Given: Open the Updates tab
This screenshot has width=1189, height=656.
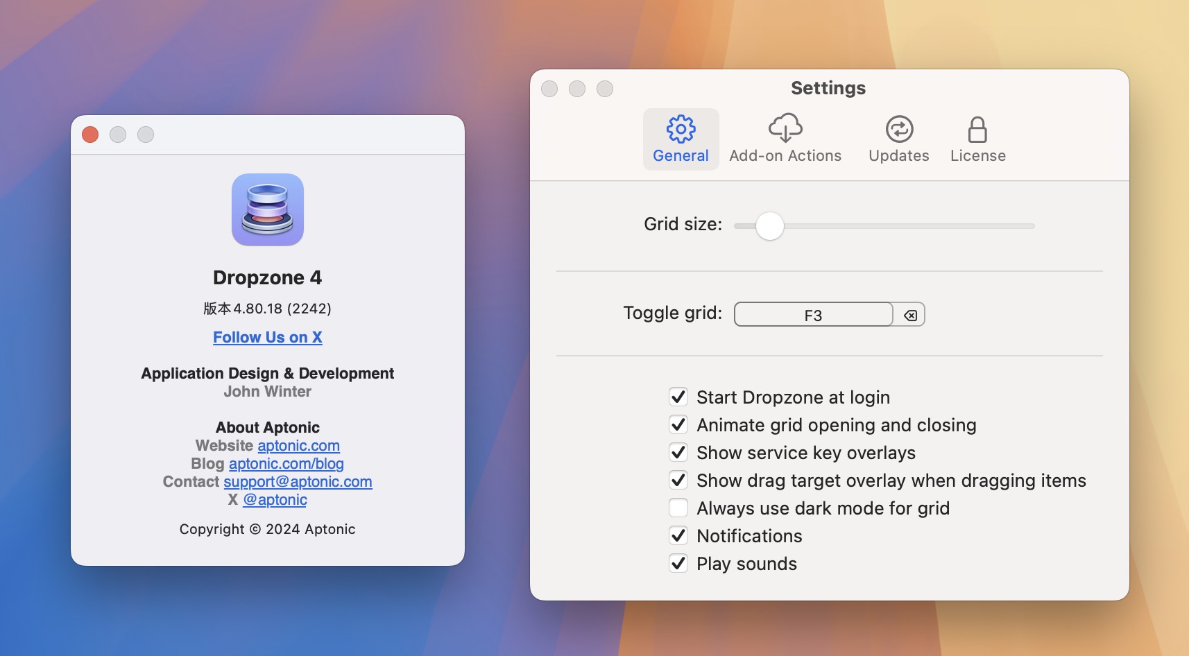Looking at the screenshot, I should click(899, 139).
